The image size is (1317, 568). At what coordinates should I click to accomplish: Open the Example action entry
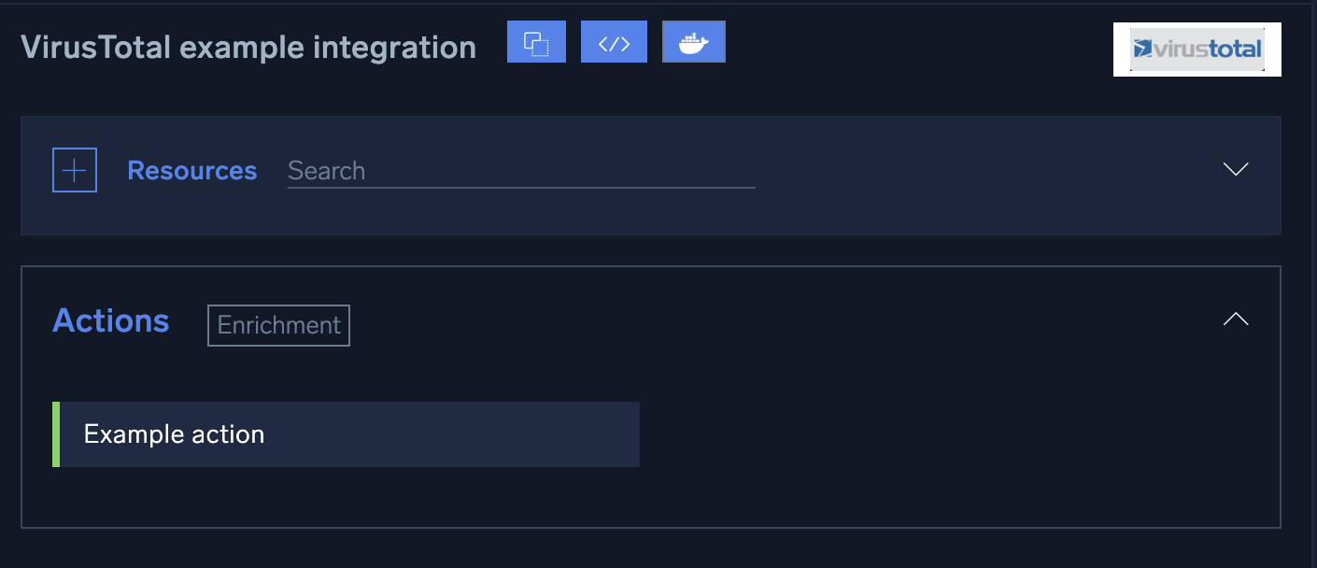[174, 433]
